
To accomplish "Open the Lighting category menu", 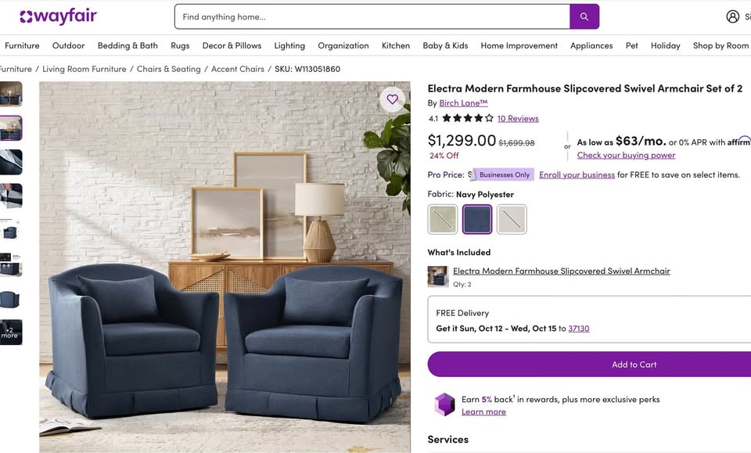I will tap(289, 45).
